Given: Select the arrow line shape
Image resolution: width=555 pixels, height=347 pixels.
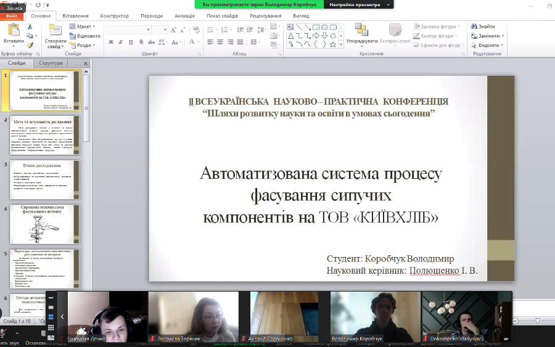Looking at the screenshot, I should click(308, 27).
